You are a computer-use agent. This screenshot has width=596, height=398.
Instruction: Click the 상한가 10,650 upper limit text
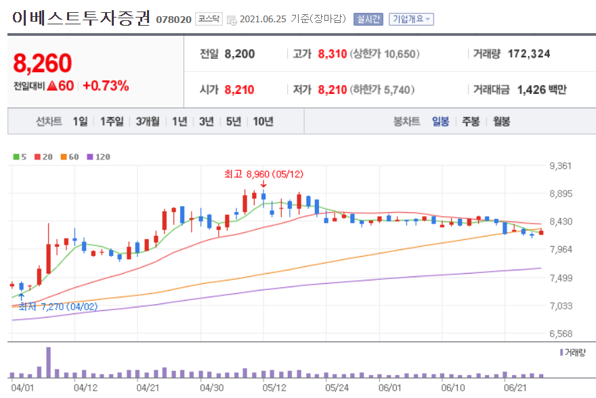click(384, 54)
